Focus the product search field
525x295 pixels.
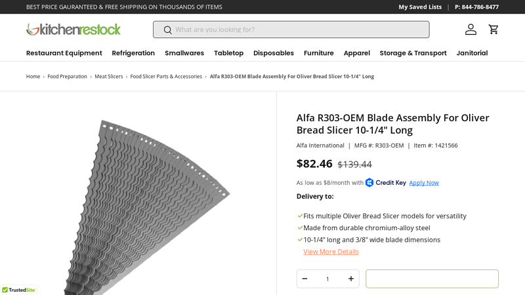291,29
